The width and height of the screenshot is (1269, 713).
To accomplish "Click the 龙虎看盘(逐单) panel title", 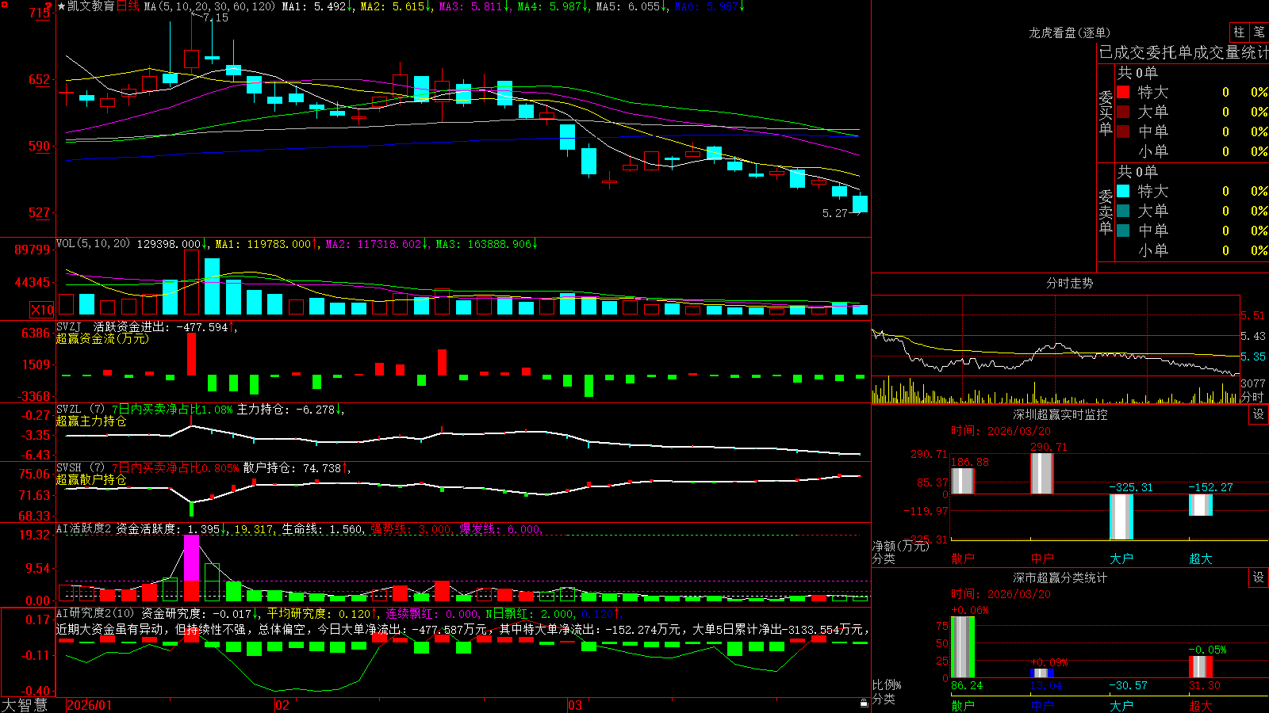I will point(1069,32).
